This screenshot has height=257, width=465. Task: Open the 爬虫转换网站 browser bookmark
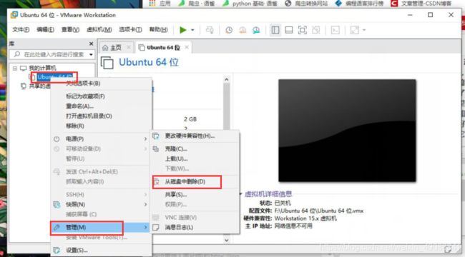point(306,4)
